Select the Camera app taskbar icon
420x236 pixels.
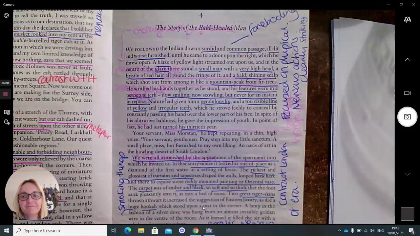click(x=209, y=230)
